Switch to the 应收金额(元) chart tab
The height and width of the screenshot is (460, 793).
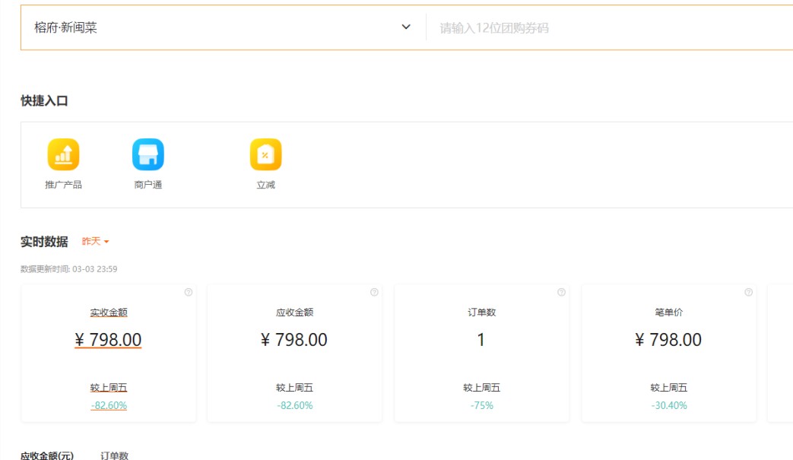click(x=47, y=455)
